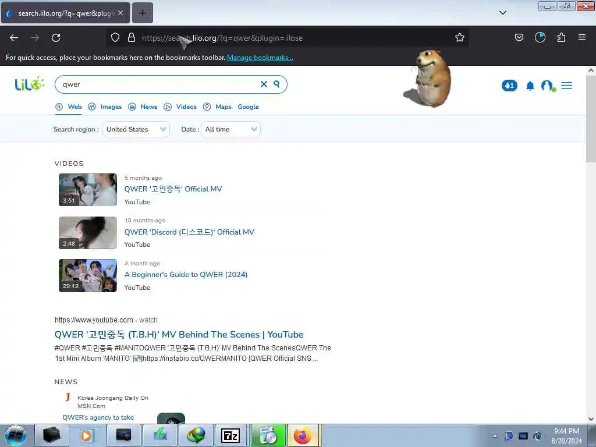The height and width of the screenshot is (447, 596).
Task: Open QWER 'Discord' Official MV link
Action: coord(189,232)
